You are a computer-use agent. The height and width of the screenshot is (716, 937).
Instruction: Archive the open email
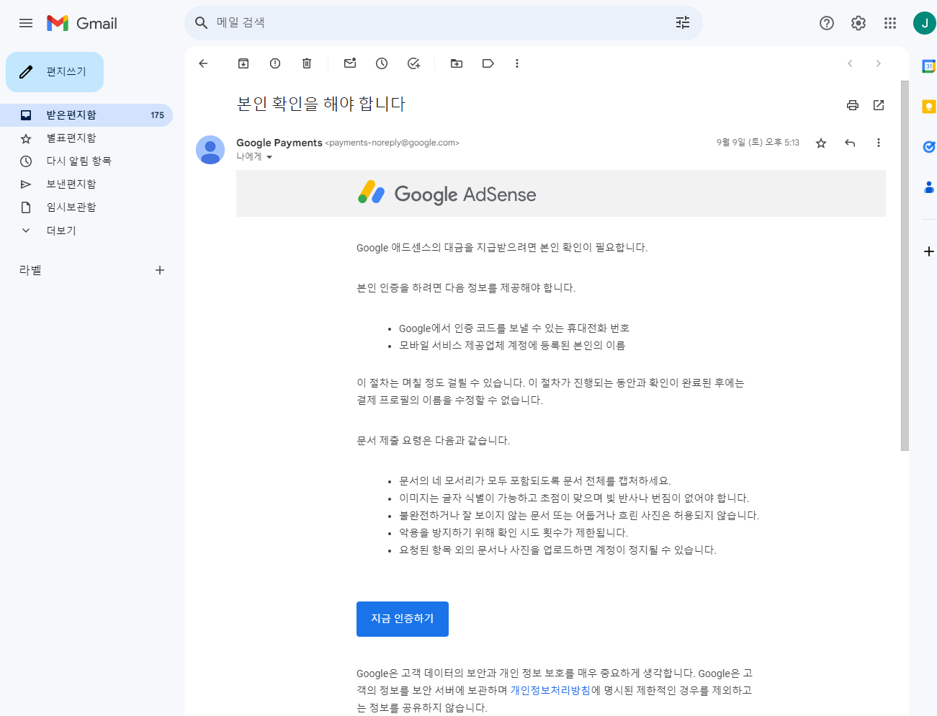[x=243, y=63]
